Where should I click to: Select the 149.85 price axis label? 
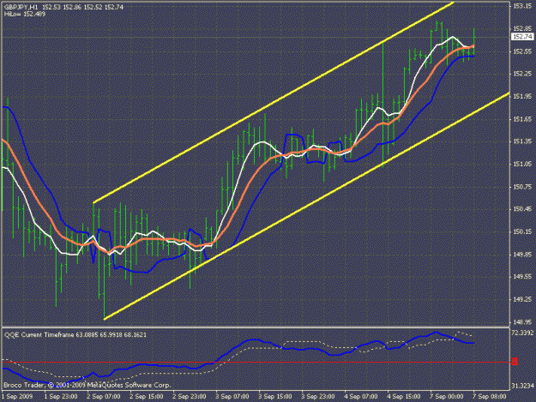(522, 254)
